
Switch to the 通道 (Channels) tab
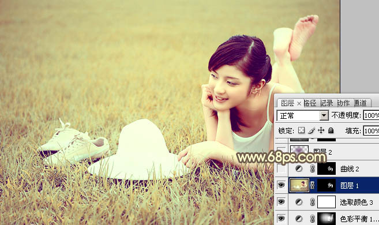point(361,103)
